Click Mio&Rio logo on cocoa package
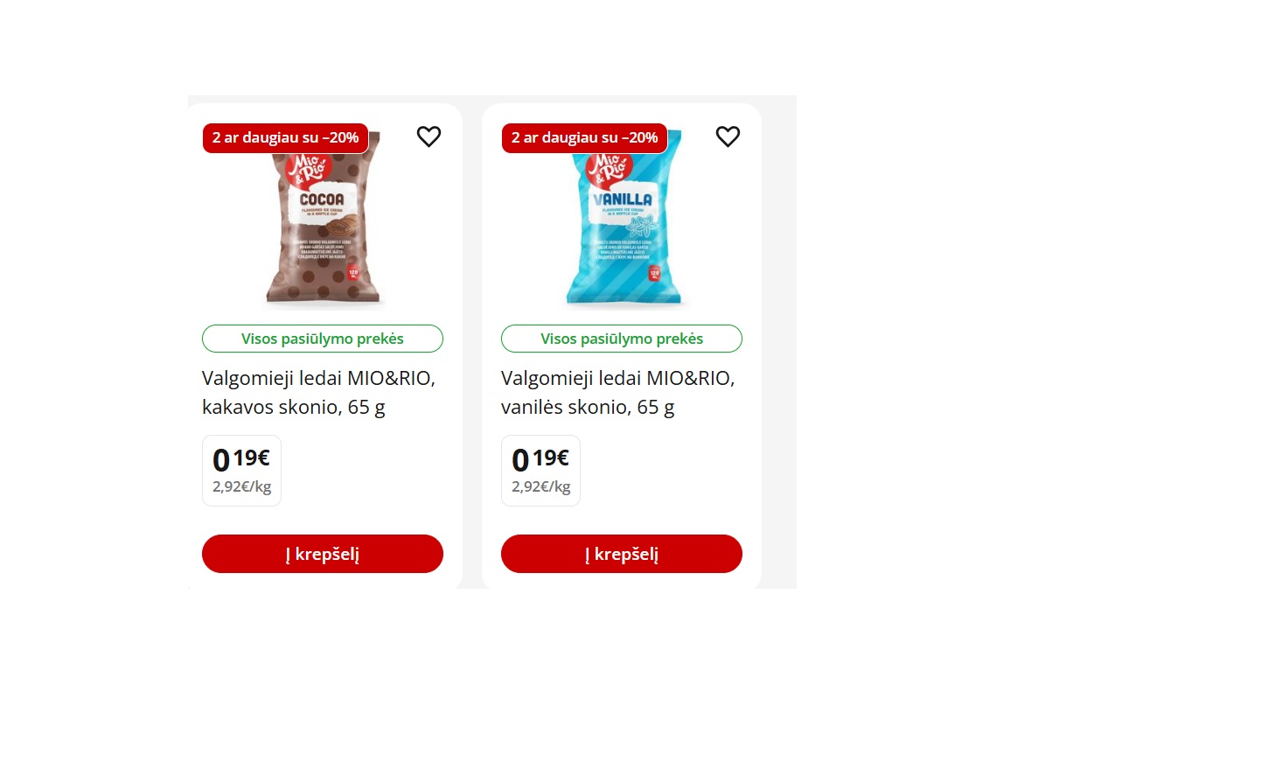 (310, 170)
